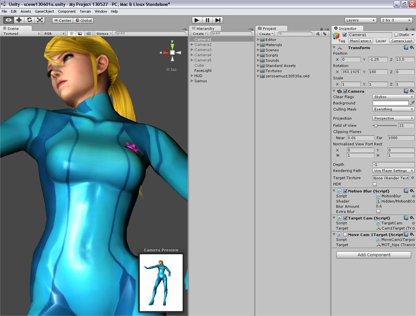Open Project Create button
Screen dimensions: 416x316
266,34
